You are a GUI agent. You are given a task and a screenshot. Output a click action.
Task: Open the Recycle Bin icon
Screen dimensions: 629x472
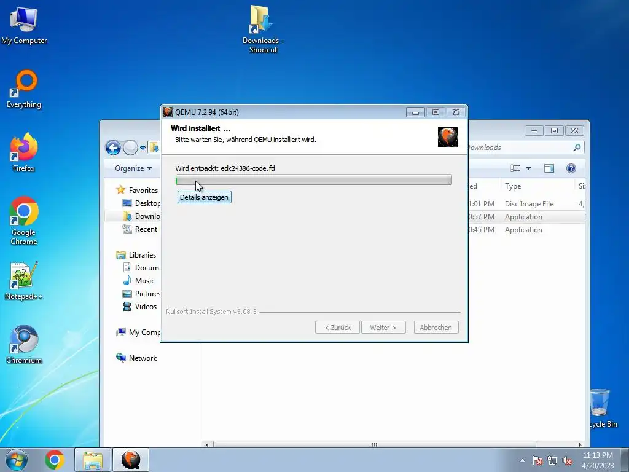point(603,409)
